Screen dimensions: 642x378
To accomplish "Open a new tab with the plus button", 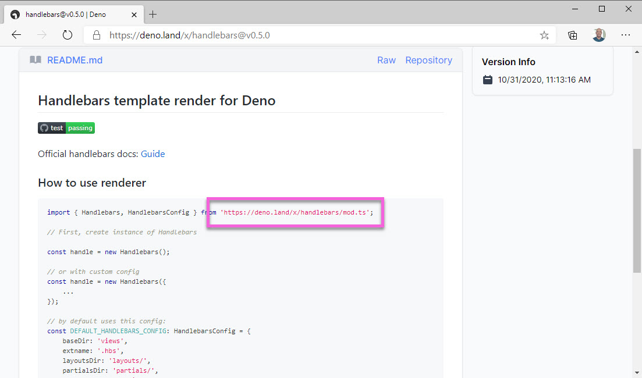I will tap(153, 14).
